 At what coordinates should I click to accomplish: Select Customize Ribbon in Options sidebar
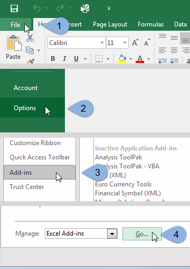click(35, 143)
